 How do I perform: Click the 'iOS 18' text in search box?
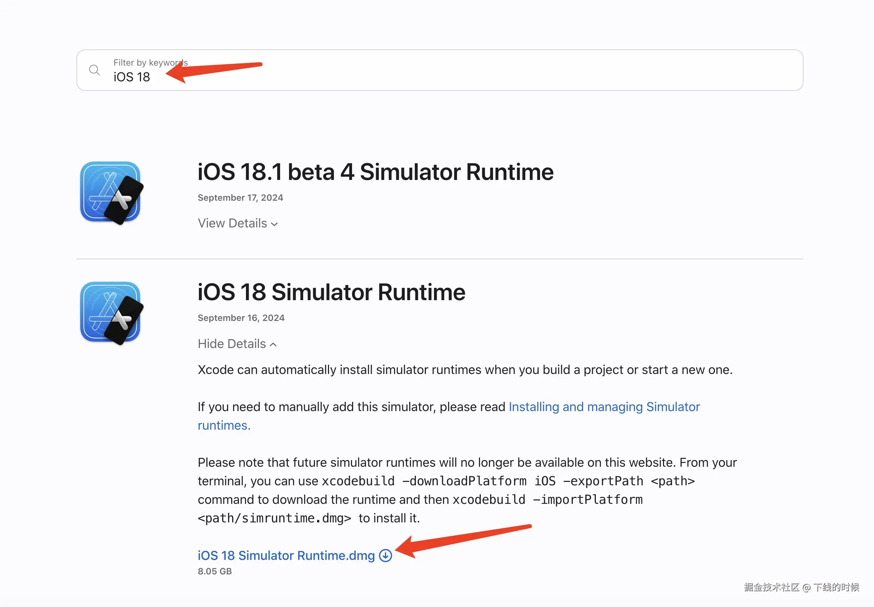(132, 77)
